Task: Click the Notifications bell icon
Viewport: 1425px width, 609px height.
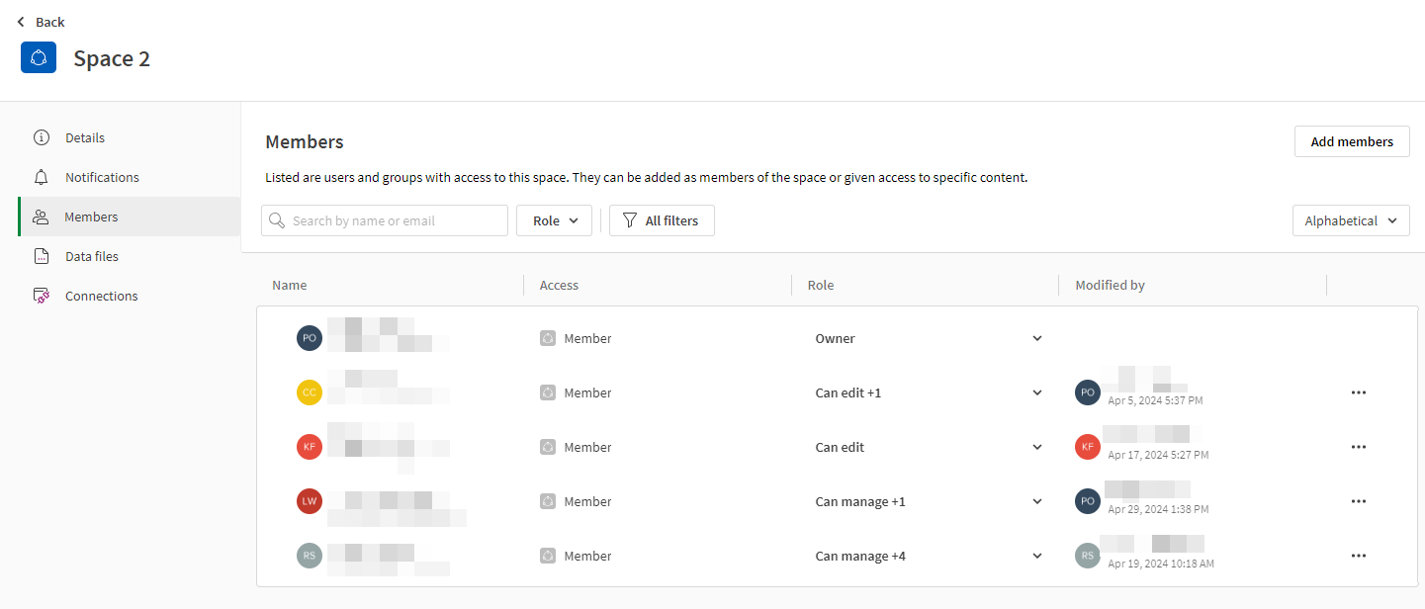Action: 42,177
